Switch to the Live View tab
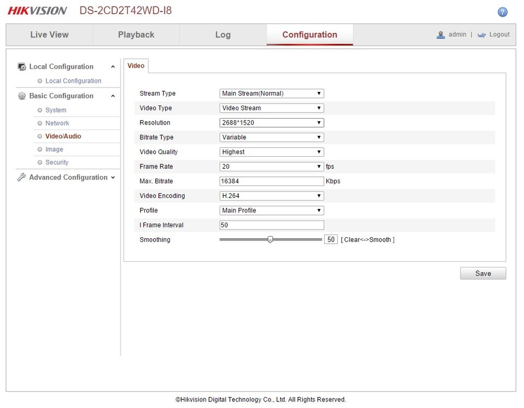 tap(49, 35)
